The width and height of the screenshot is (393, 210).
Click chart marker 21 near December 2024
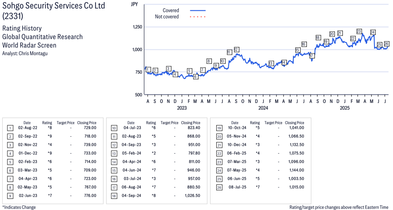340,33
